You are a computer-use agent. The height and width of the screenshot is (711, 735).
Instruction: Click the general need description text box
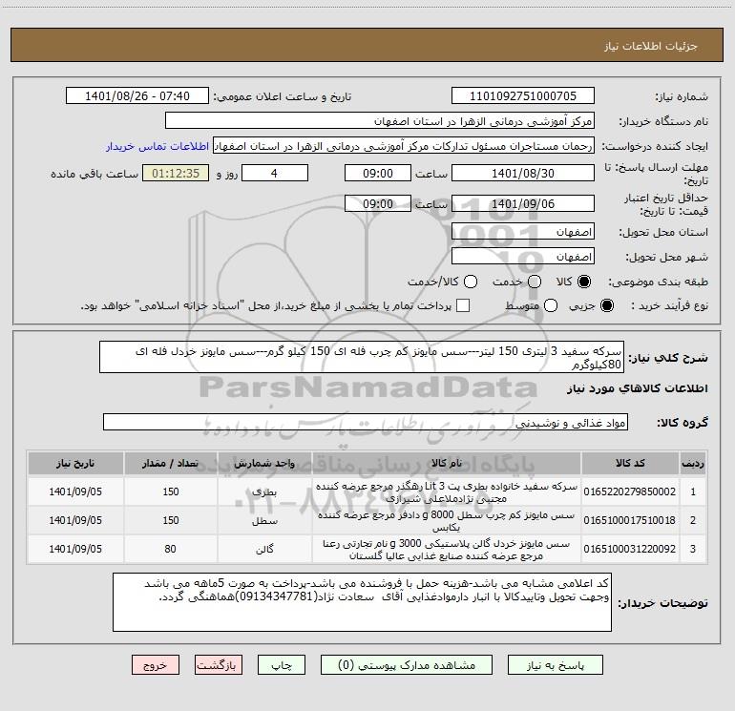tap(362, 357)
